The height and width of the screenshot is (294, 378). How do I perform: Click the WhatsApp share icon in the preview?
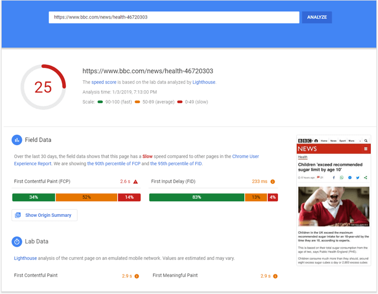[x=342, y=178]
